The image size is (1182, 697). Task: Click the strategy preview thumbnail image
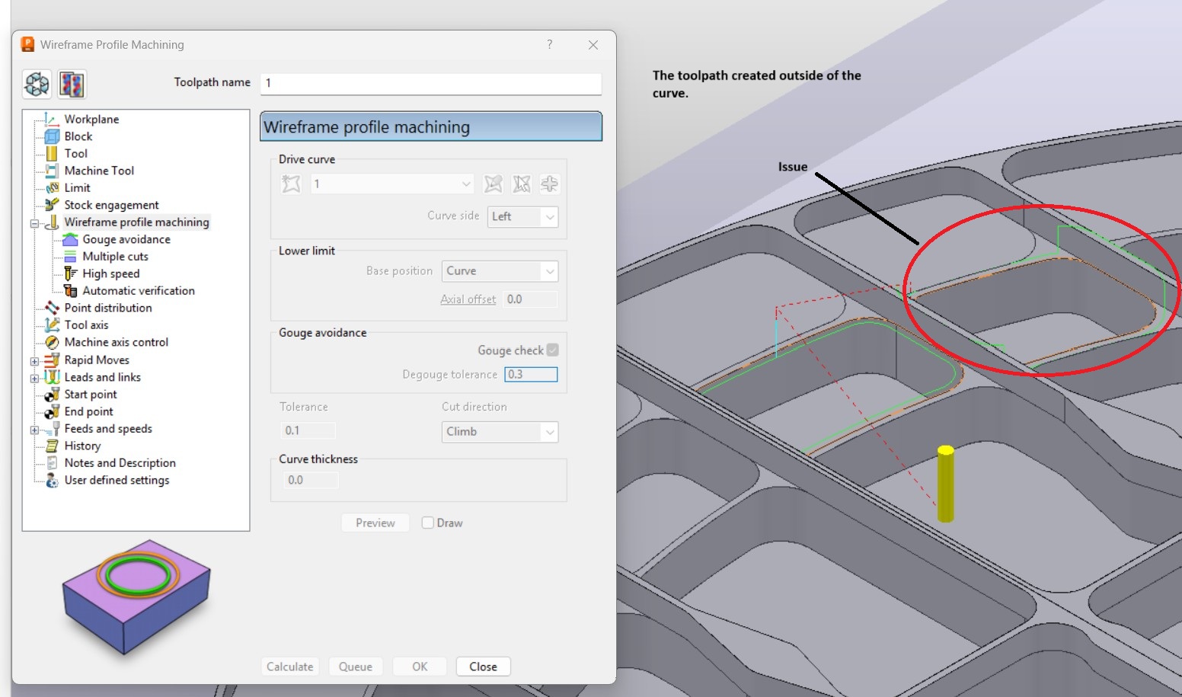click(x=136, y=598)
